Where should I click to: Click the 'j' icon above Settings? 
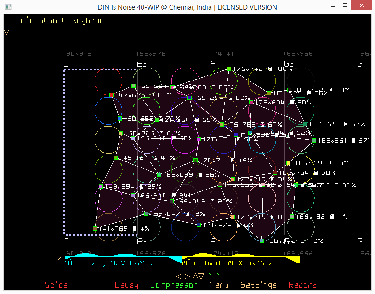click(218, 277)
